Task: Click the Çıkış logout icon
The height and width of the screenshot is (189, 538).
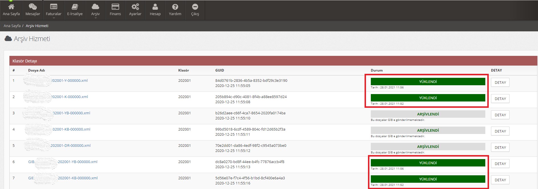Action: point(195,7)
